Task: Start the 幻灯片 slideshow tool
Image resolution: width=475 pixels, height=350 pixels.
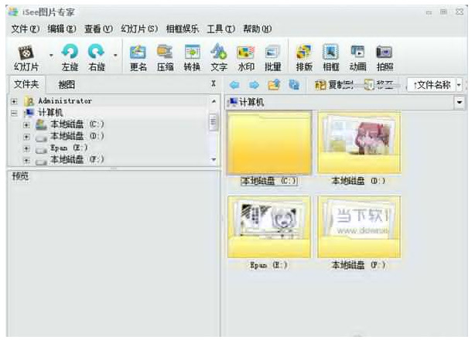Action: [26, 58]
